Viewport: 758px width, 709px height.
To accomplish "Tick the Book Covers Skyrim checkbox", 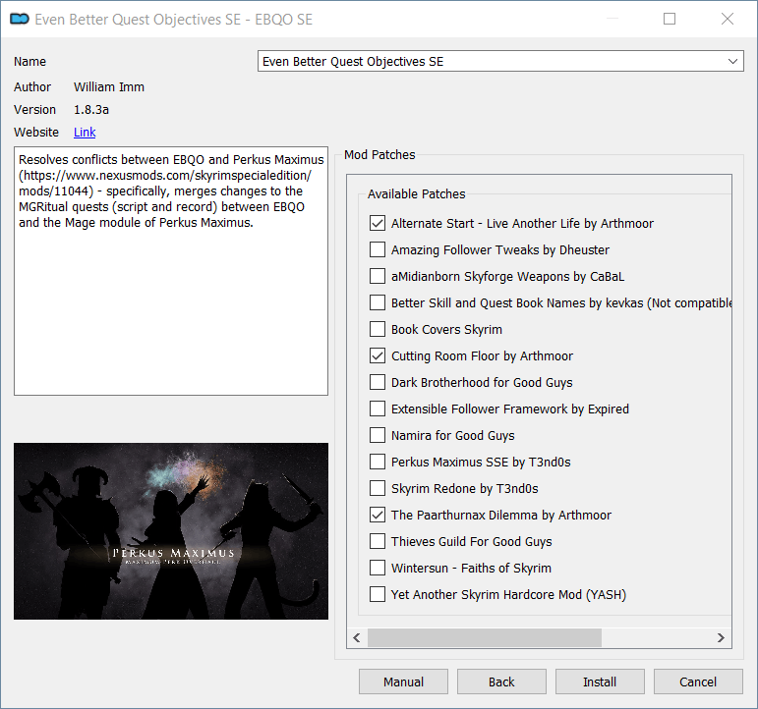I will [378, 329].
